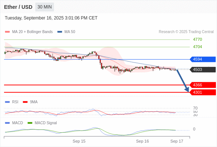Click the MACD Signal legend label
The width and height of the screenshot is (217, 147).
(x=46, y=123)
